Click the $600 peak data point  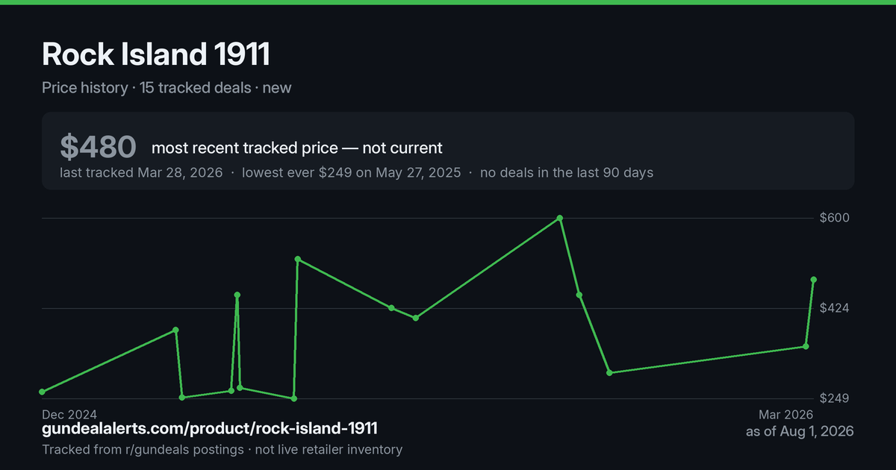(x=560, y=218)
